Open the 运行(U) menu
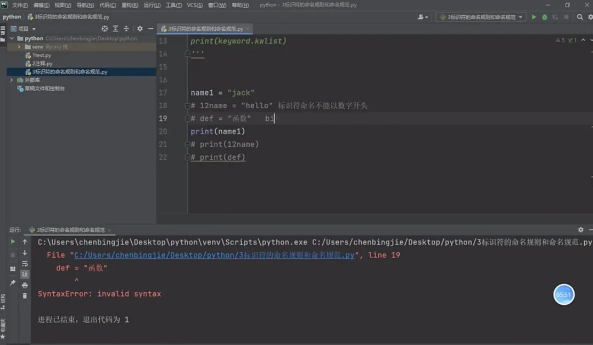This screenshot has height=345, width=593. [152, 5]
